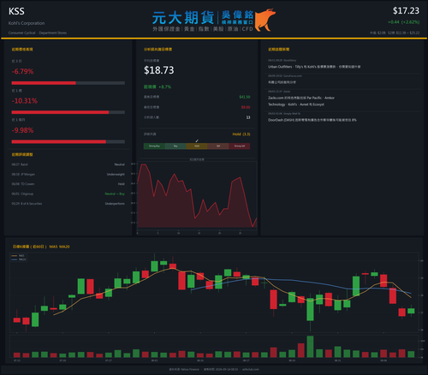Click the KSS ticker symbol
Viewport: 428px width, 375px height.
16,11
